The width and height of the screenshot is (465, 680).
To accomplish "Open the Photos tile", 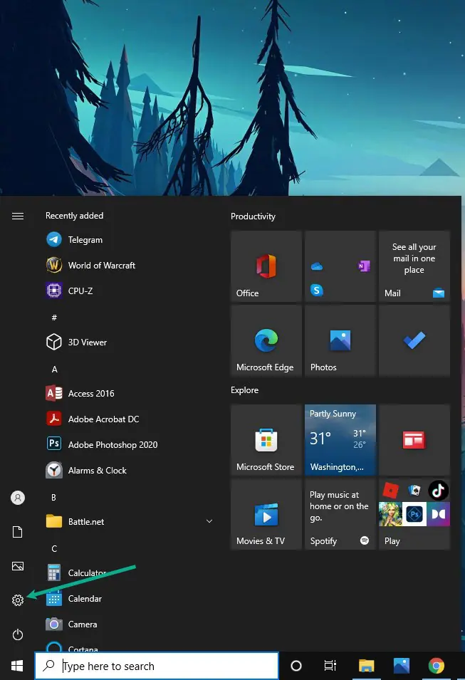I will point(340,340).
